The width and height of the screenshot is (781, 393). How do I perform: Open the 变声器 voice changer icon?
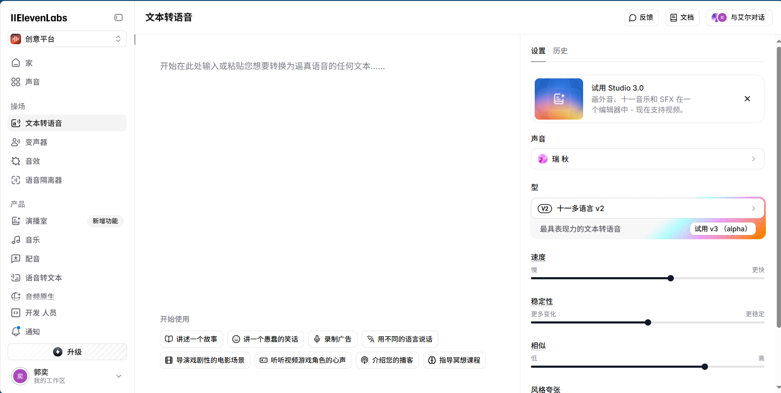coord(16,142)
